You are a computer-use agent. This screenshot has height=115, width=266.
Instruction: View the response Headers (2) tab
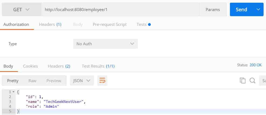coord(59,66)
